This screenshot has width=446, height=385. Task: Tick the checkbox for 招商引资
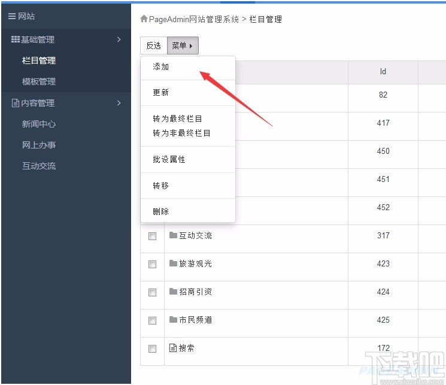[153, 292]
